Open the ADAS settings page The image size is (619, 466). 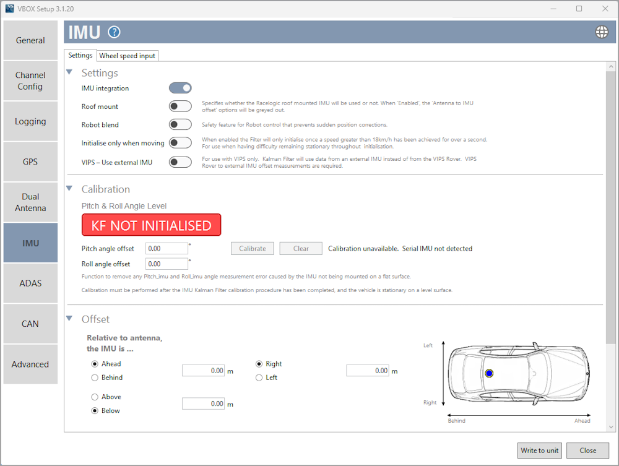click(30, 283)
